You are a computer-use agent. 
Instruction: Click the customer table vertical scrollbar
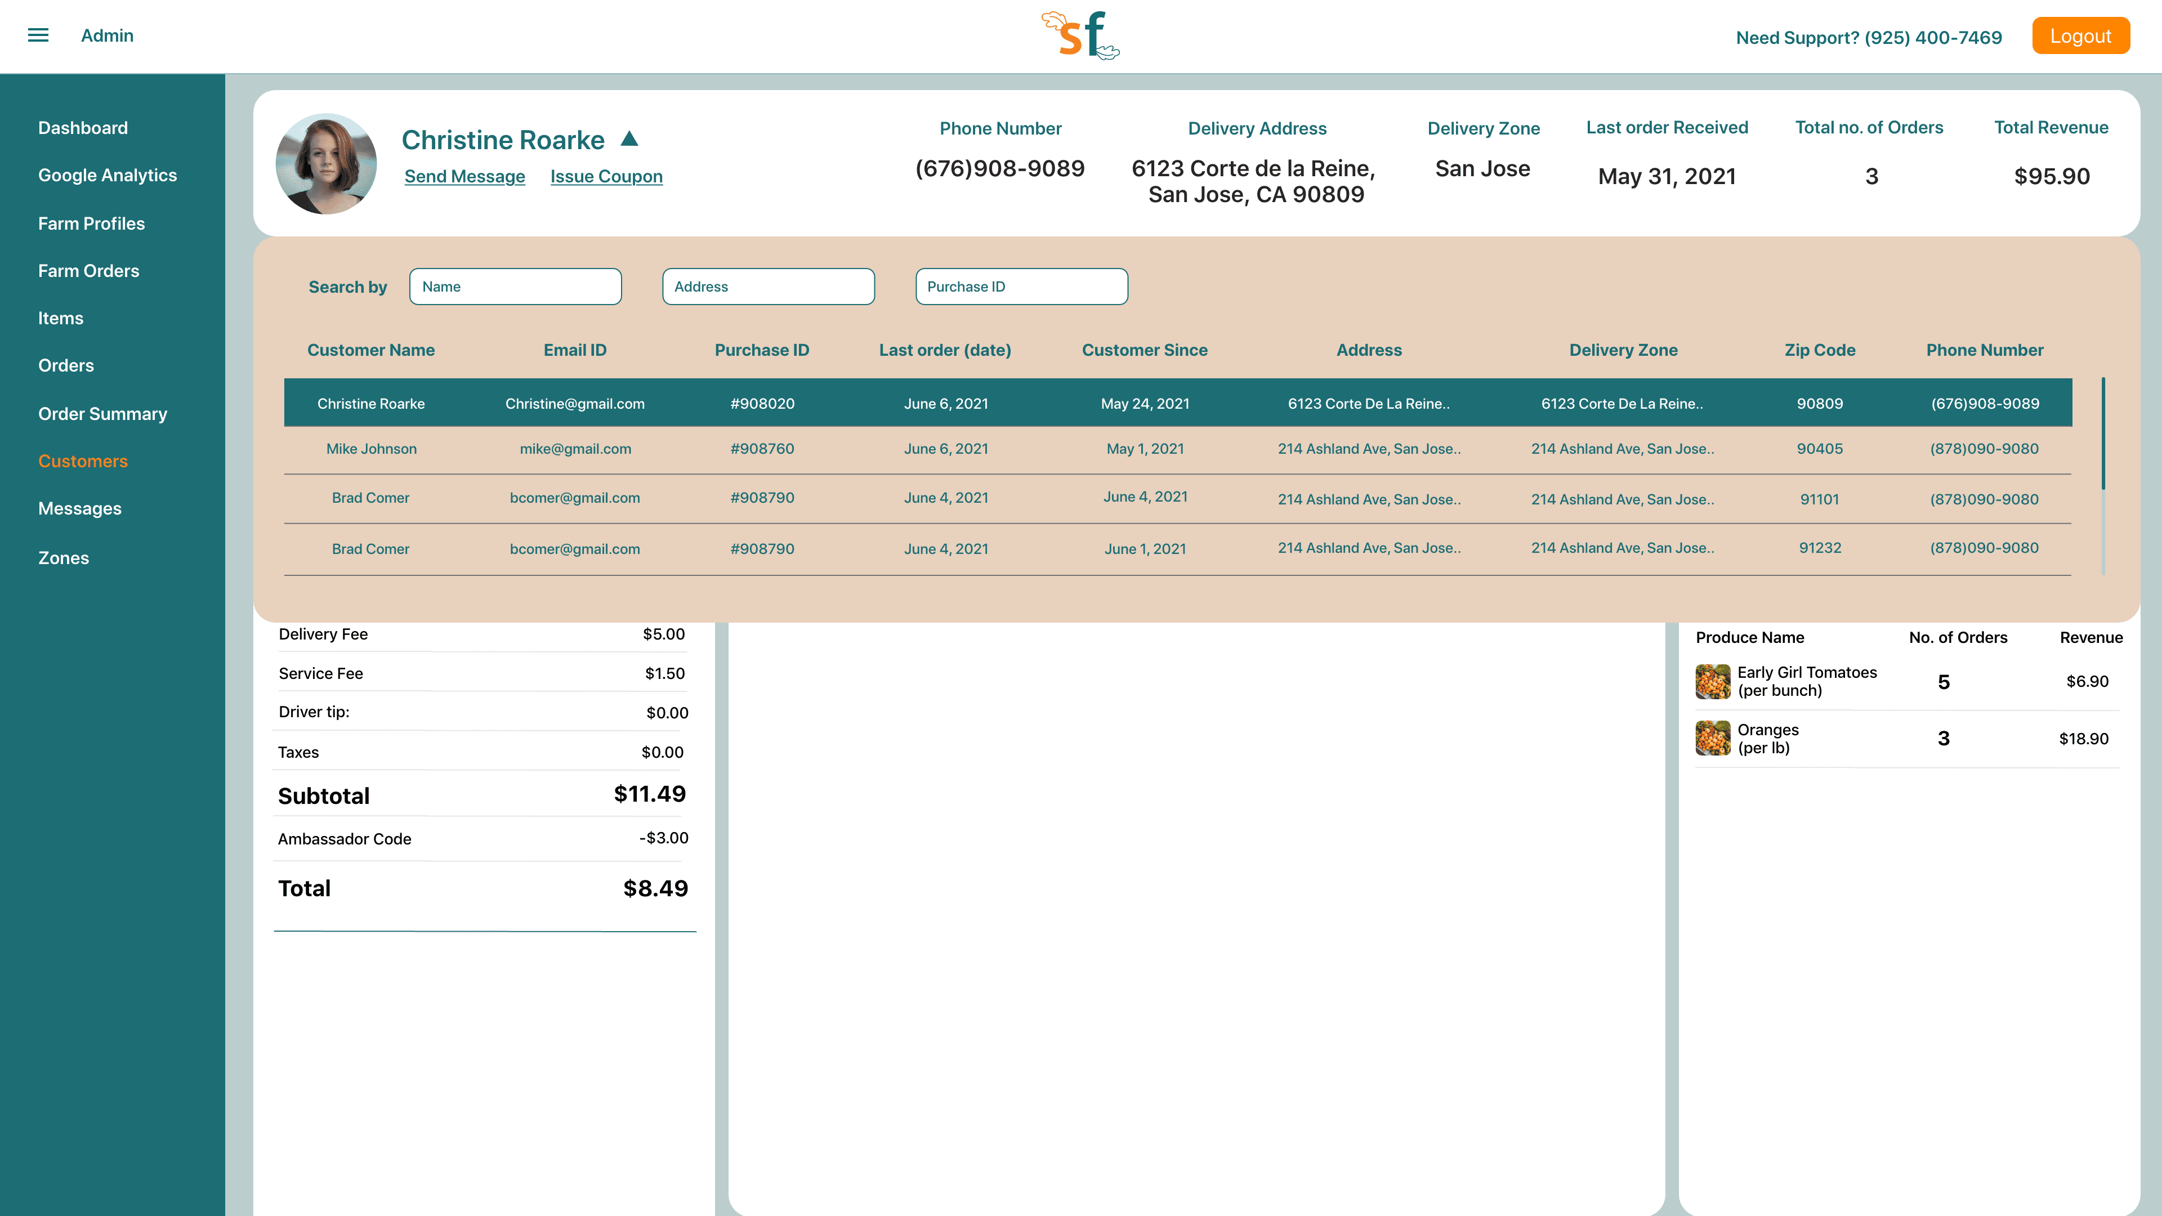point(2103,477)
